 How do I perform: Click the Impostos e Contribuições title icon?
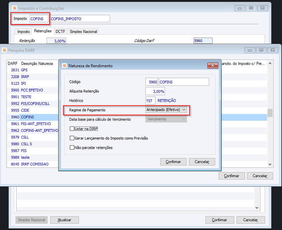pos(15,8)
